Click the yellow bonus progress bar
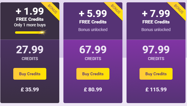Image resolution: width=187 pixels, height=106 pixels. pos(29,32)
